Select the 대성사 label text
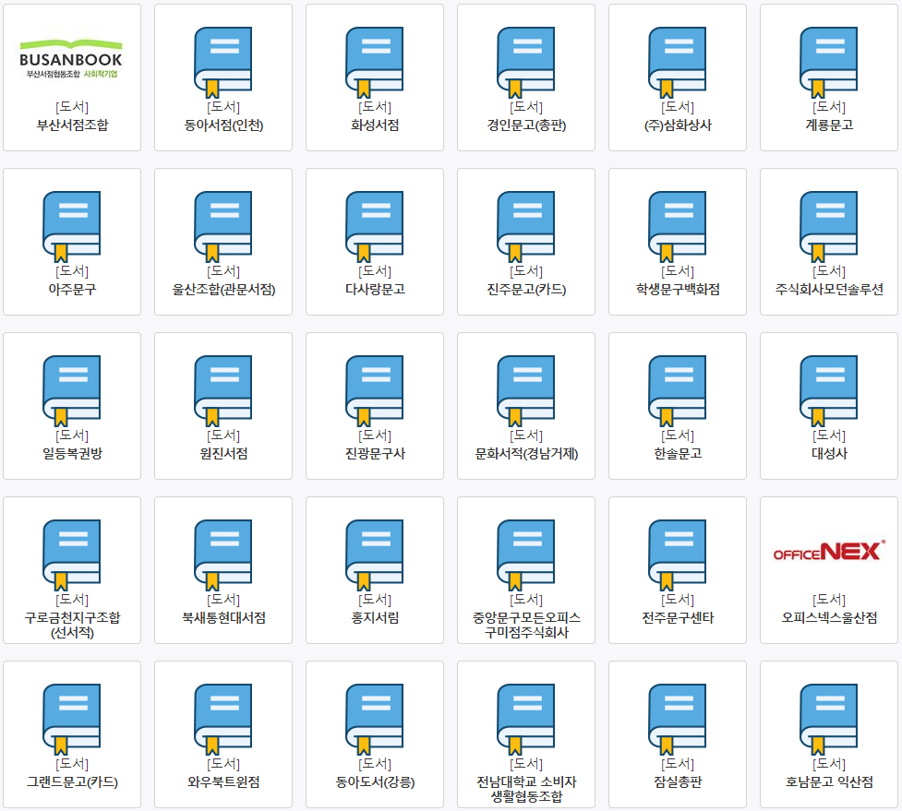 (828, 454)
